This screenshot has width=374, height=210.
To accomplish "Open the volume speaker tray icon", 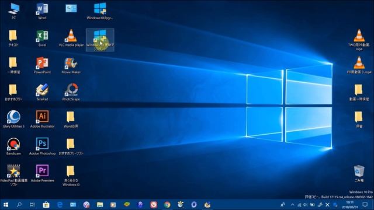I will [306, 205].
